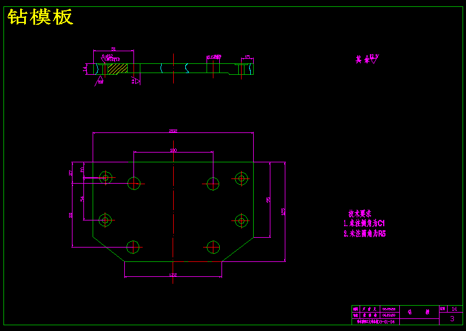The image size is (466, 331).
Task: Click the 54 vertical dimension on left
Action: point(82,199)
